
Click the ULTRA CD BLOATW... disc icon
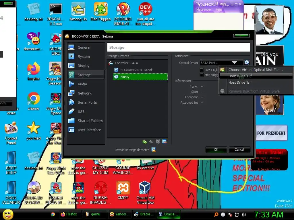(x=34, y=193)
